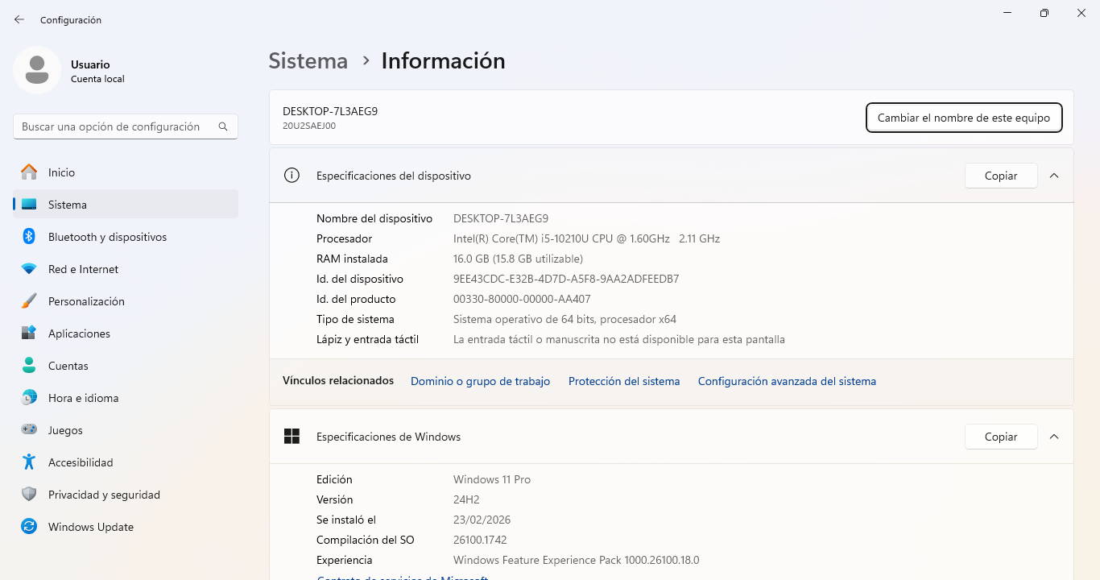Click Windows Feature Experience Pack value
The image size is (1100, 580).
coord(576,560)
